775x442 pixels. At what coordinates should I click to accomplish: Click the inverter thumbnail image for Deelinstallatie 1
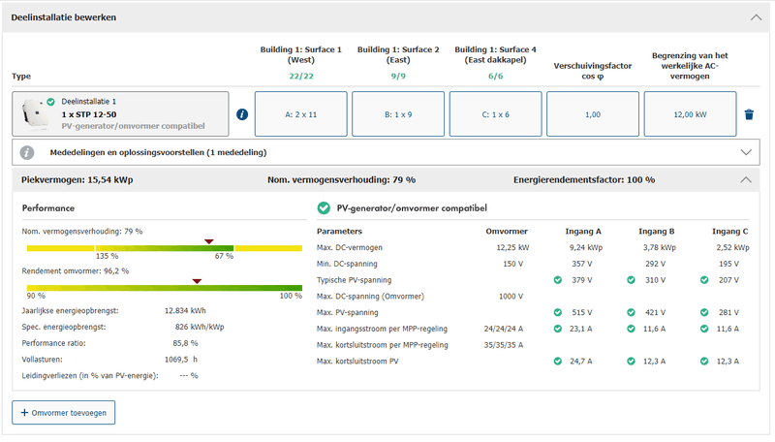(x=37, y=114)
